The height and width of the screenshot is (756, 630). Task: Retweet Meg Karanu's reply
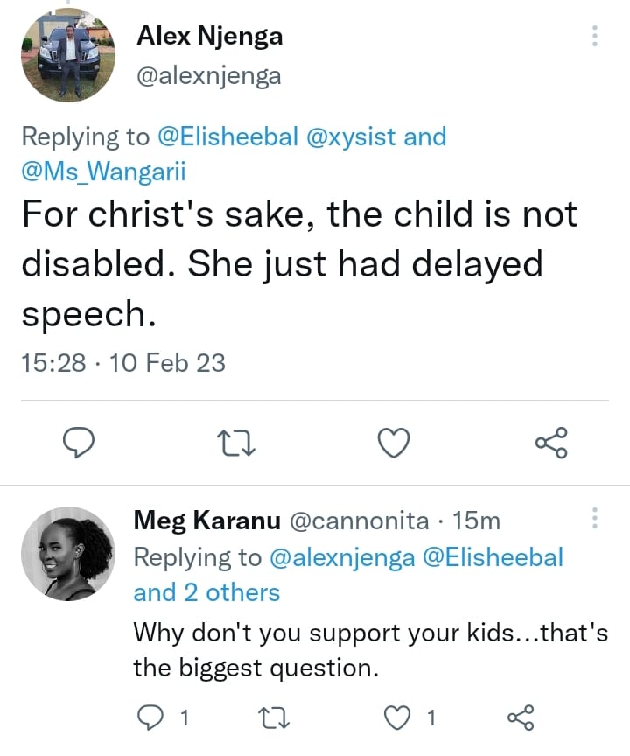(x=274, y=718)
